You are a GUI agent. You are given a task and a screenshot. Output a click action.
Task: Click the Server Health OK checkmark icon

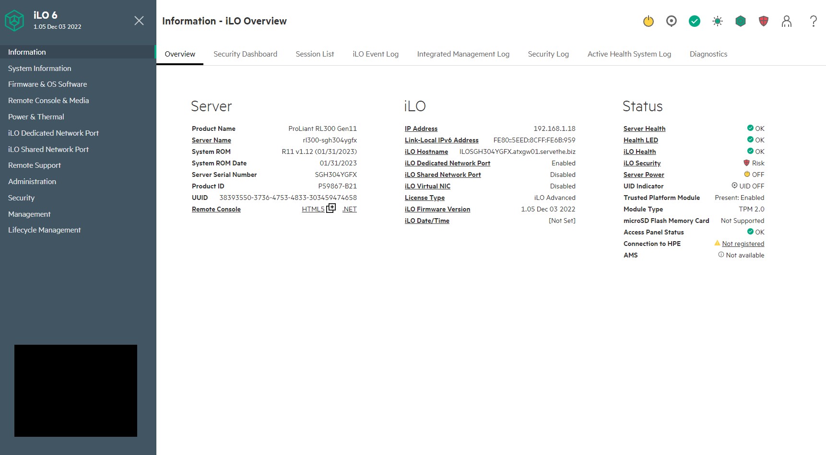click(750, 128)
